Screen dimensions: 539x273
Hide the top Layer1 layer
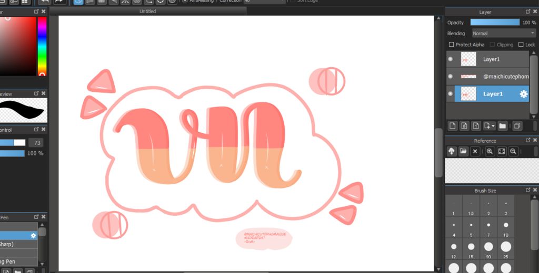451,59
